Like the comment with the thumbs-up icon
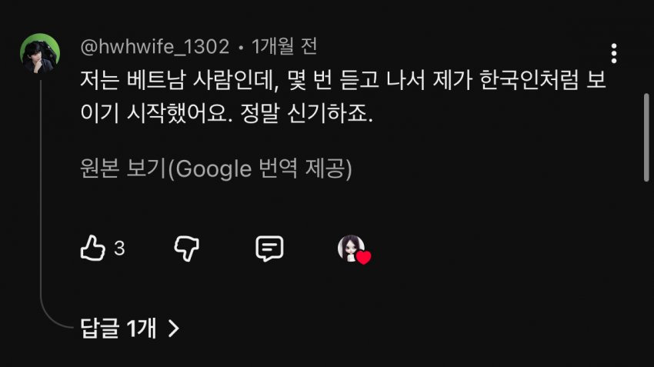This screenshot has height=367, width=654. tap(92, 249)
